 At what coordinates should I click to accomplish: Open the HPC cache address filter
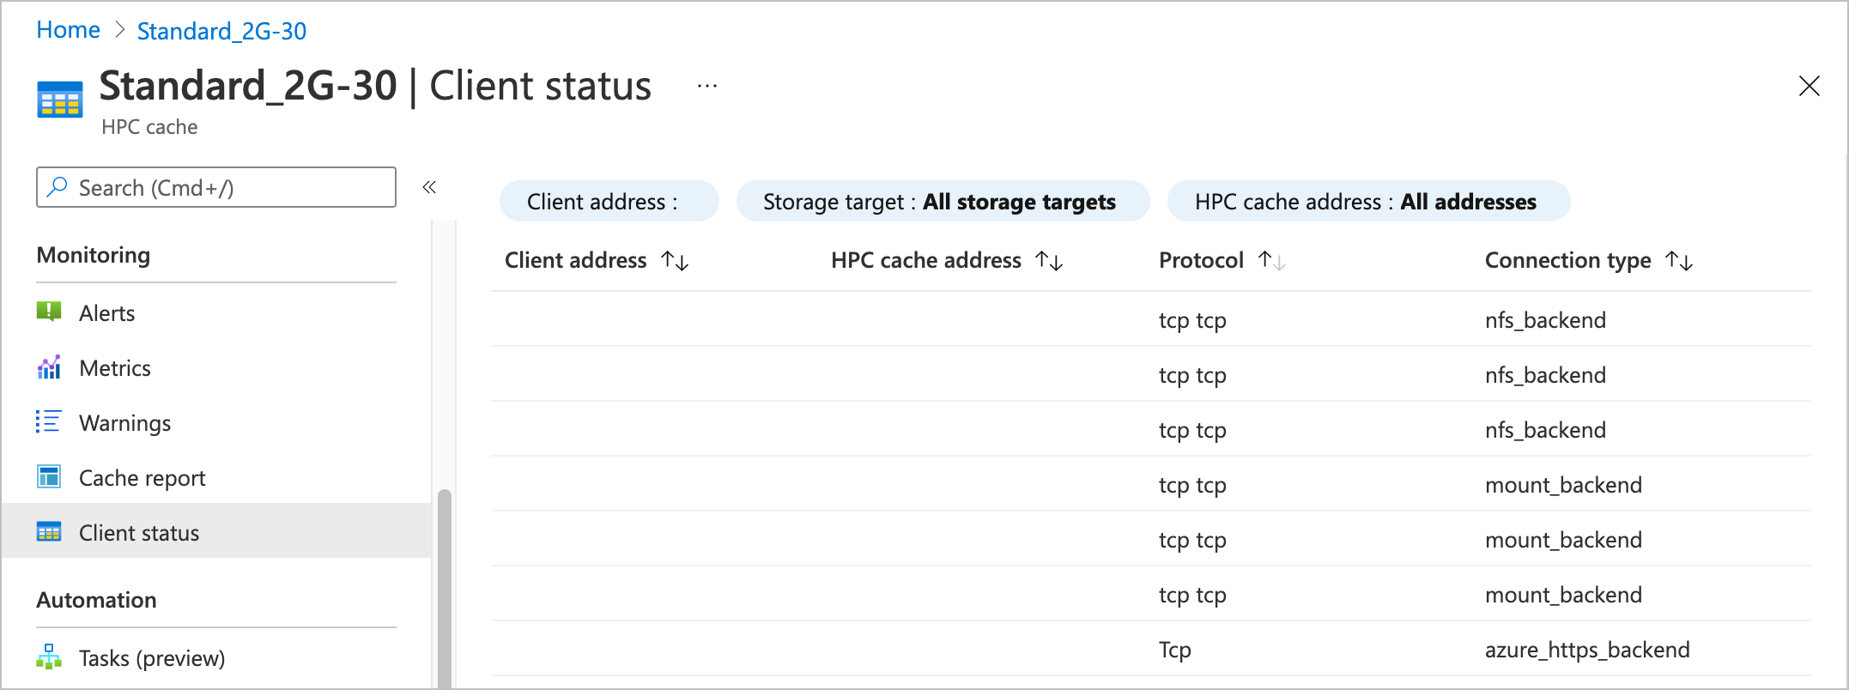coord(1367,202)
